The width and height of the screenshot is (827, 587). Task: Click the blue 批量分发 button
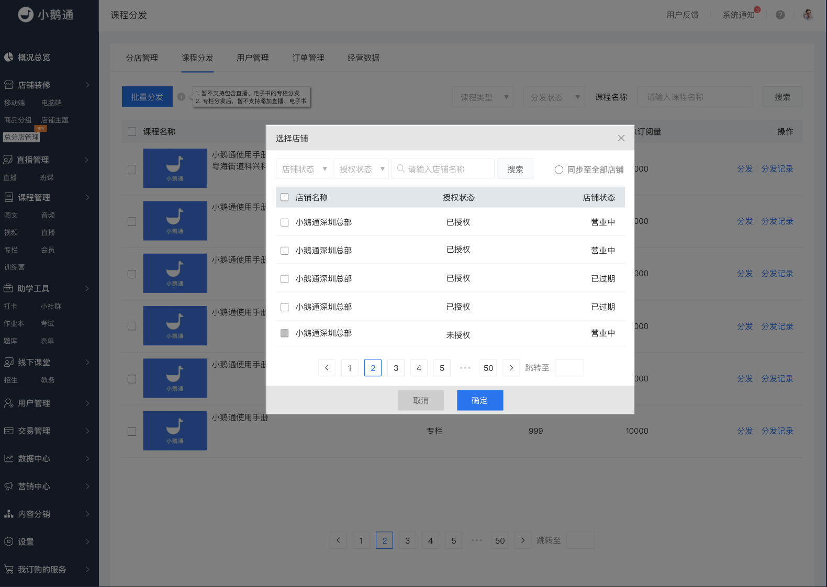point(147,97)
